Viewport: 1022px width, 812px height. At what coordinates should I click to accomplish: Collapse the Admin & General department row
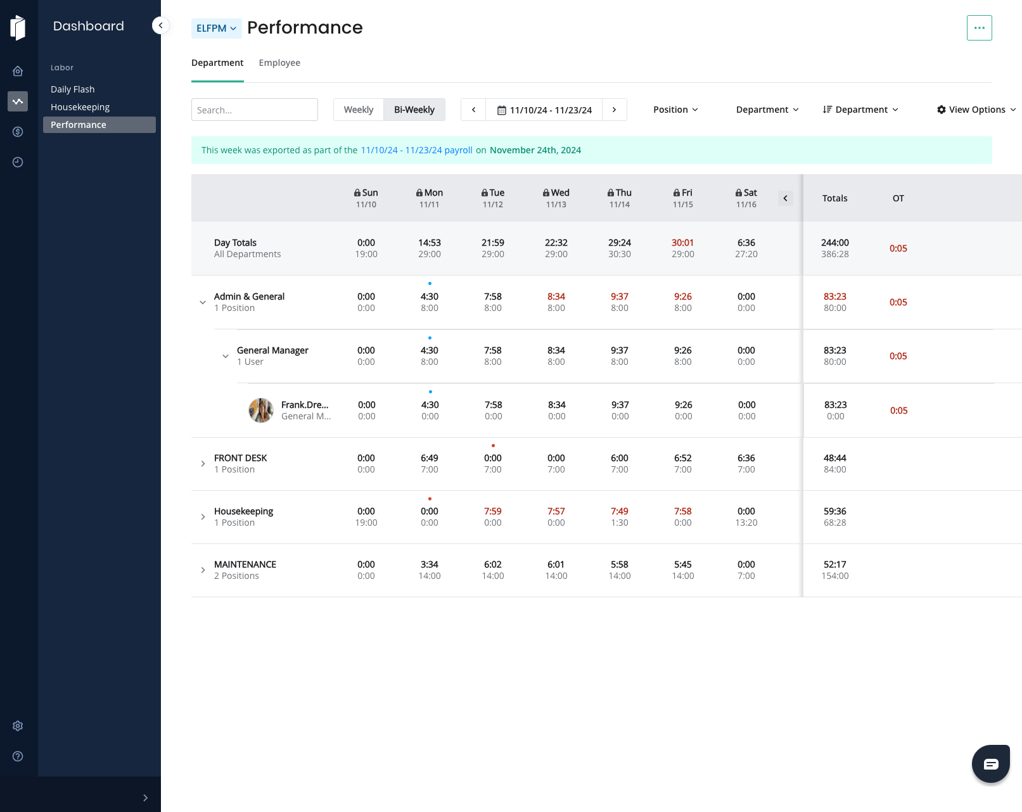pos(203,302)
